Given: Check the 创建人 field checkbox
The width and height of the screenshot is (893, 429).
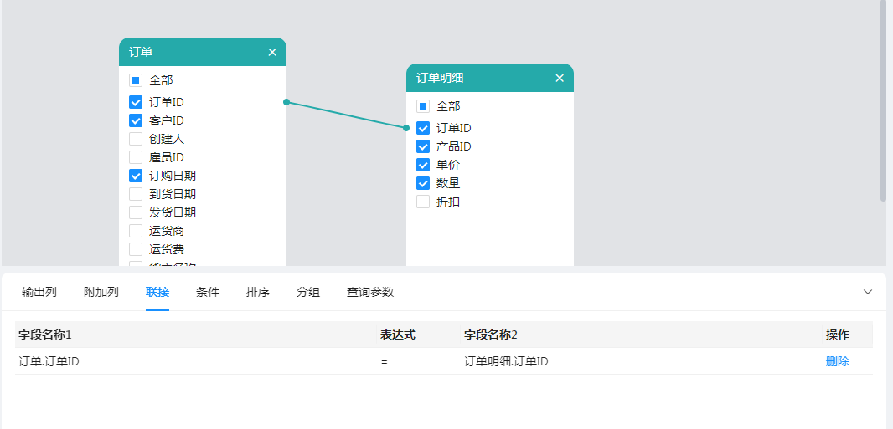Looking at the screenshot, I should (x=136, y=139).
